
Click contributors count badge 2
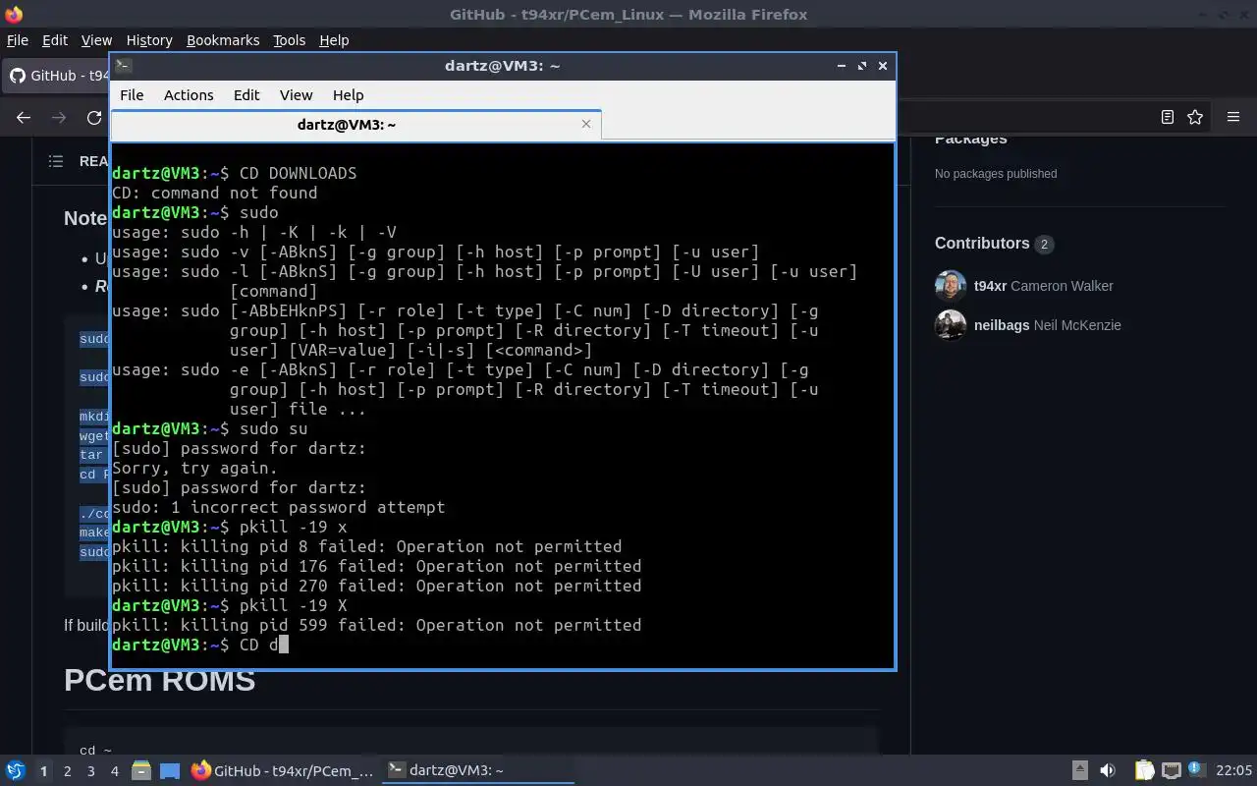(x=1044, y=244)
